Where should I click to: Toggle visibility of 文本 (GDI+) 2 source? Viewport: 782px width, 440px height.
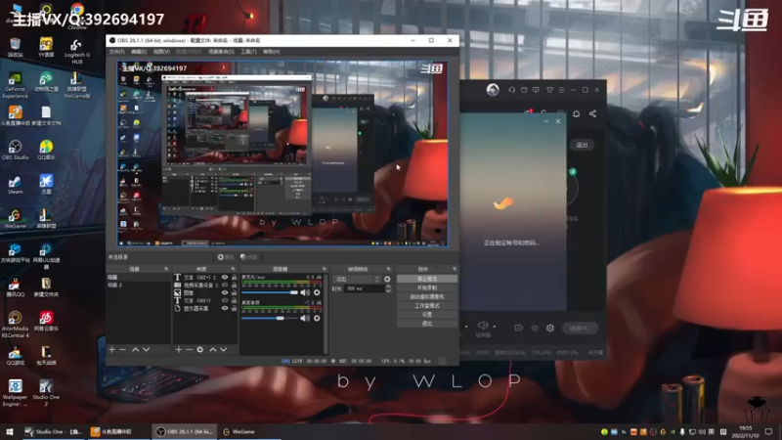point(225,278)
